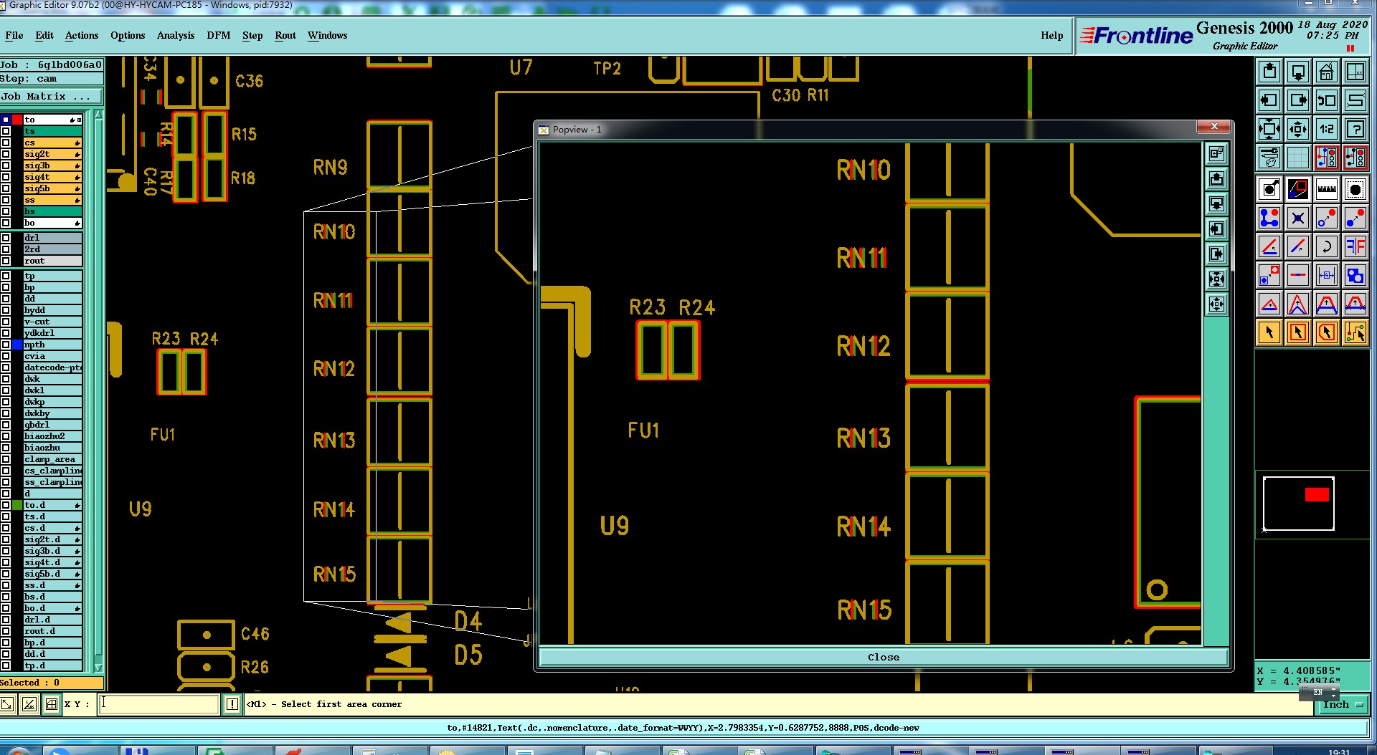Click the previous view undo-zoom icon
This screenshot has height=755, width=1377.
click(x=1327, y=100)
